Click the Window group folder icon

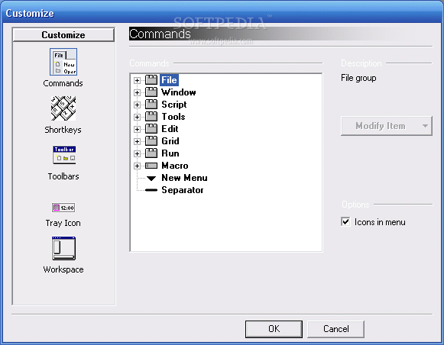151,92
